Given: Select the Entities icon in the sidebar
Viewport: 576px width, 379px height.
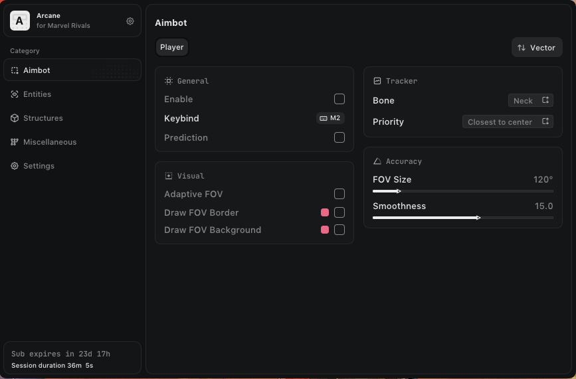Looking at the screenshot, I should pyautogui.click(x=15, y=94).
